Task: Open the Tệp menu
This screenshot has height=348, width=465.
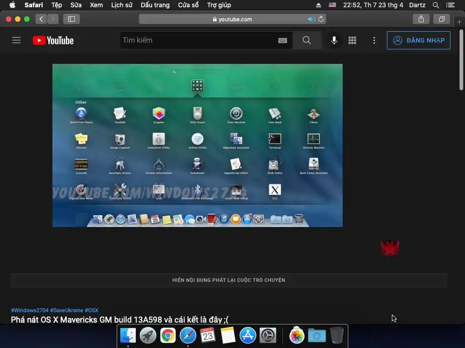Action: (x=57, y=5)
